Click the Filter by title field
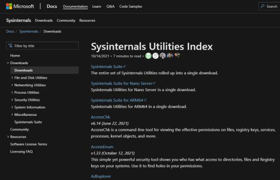 (x=42, y=46)
